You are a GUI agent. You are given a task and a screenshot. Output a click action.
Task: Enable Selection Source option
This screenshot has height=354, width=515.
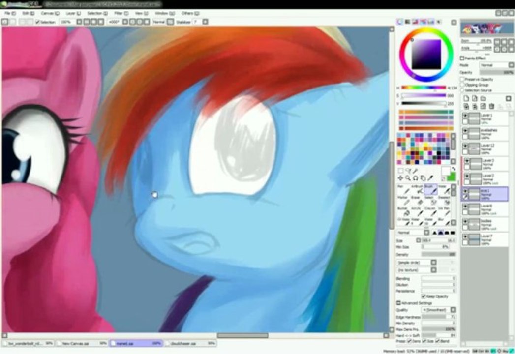tap(462, 90)
